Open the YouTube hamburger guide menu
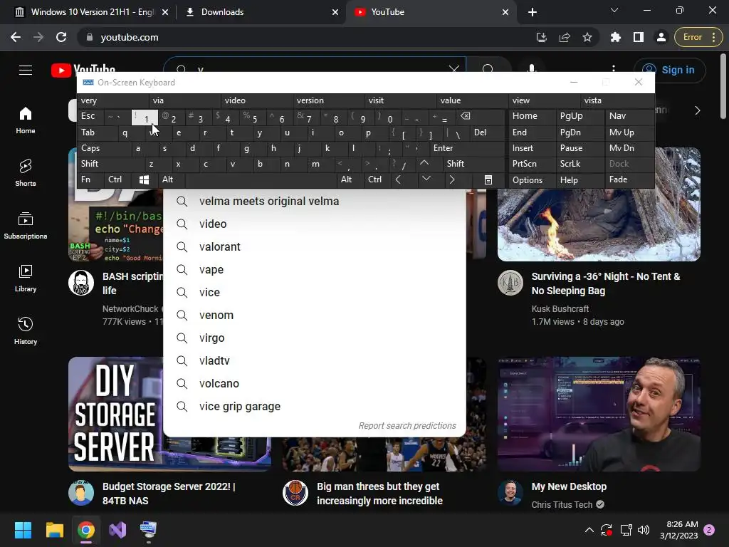Screen dimensions: 729x547 (x=26, y=70)
